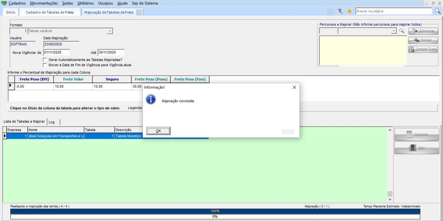Click the Seguro column header
Viewport: 443px width, 221px height.
pos(112,79)
